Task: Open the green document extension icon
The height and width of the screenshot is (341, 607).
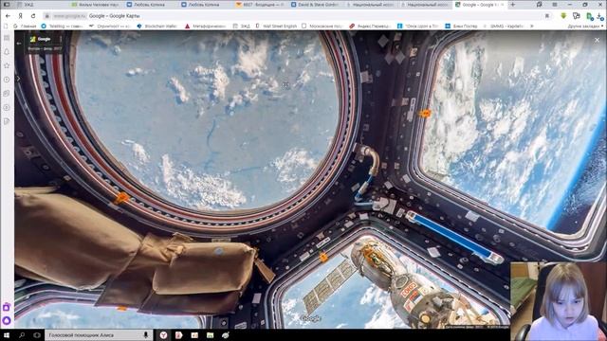Action: pos(589,16)
